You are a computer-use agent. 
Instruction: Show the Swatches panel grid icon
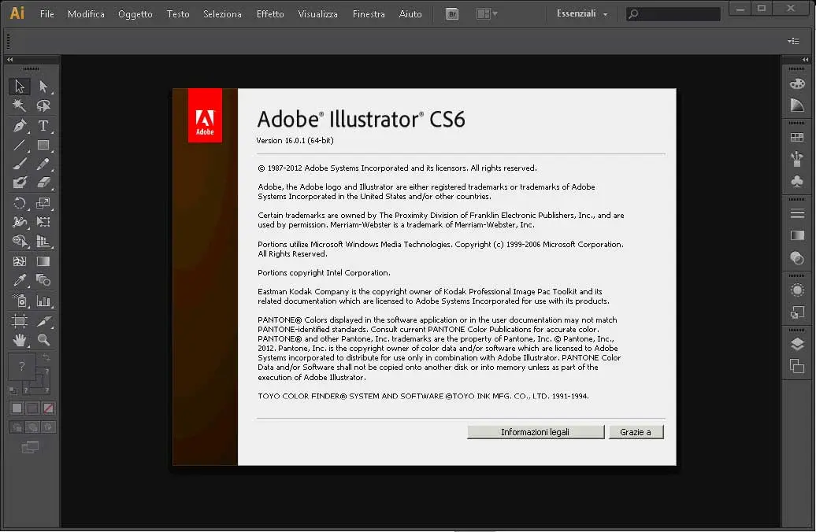coord(797,137)
